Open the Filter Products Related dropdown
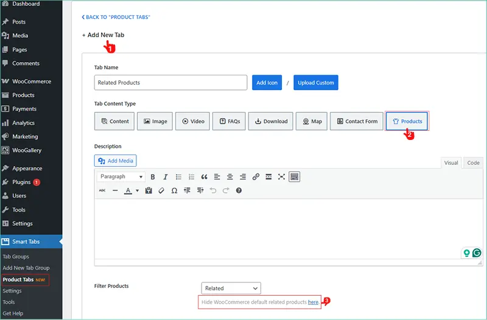 231,288
